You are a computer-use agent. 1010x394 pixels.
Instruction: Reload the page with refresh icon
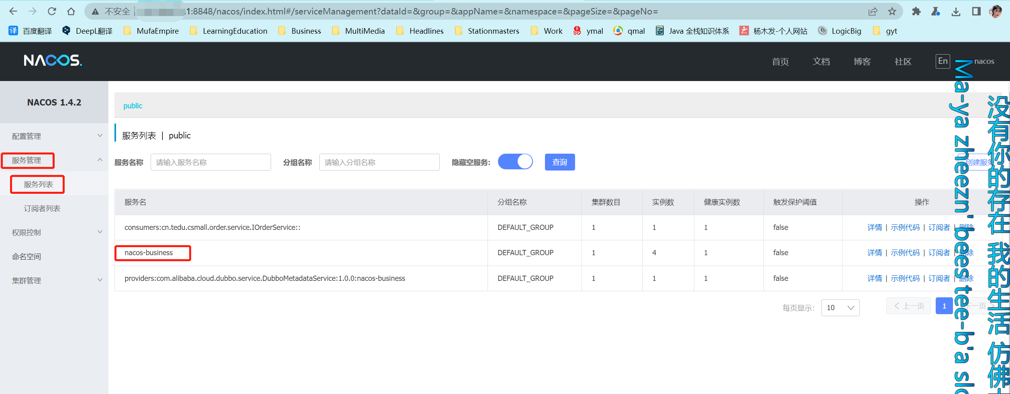click(52, 11)
